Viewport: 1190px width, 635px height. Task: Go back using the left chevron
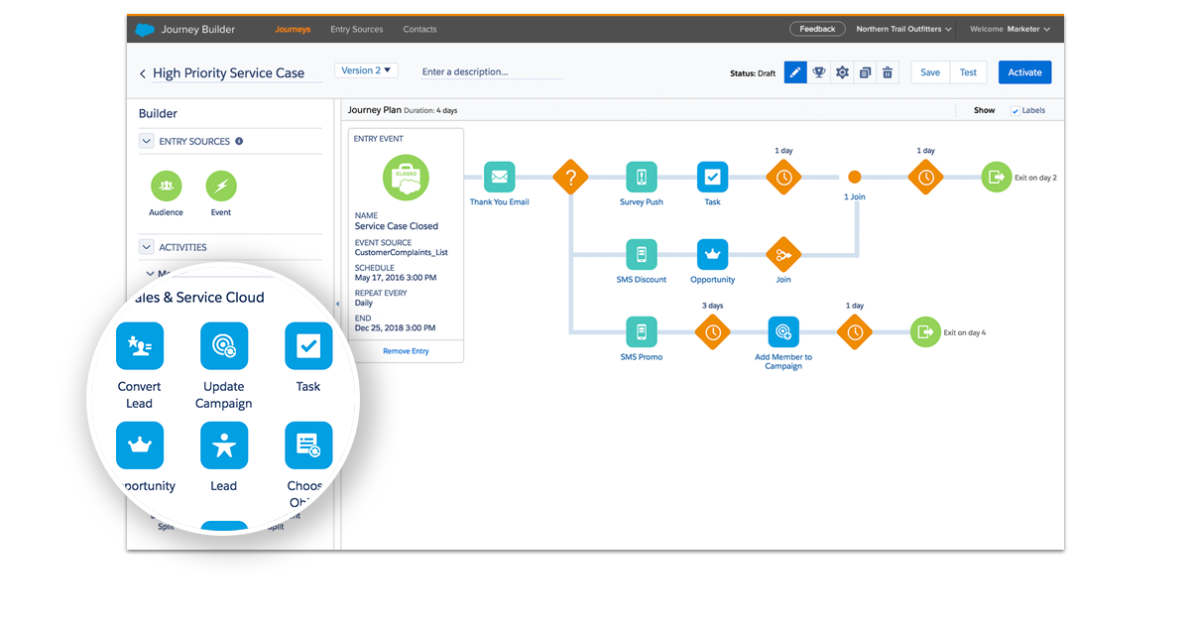point(143,73)
